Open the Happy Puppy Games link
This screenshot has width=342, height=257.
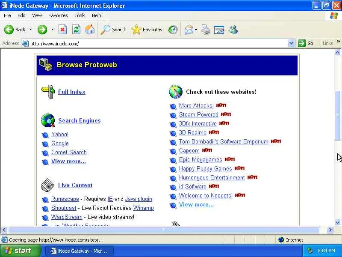[205, 169]
